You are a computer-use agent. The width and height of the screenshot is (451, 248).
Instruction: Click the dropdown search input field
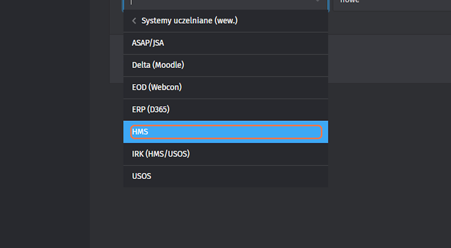219,2
